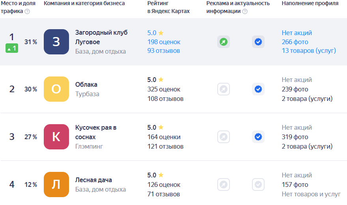
Task: Click help icon next to 'доля трафика' header
Action: click(x=27, y=11)
